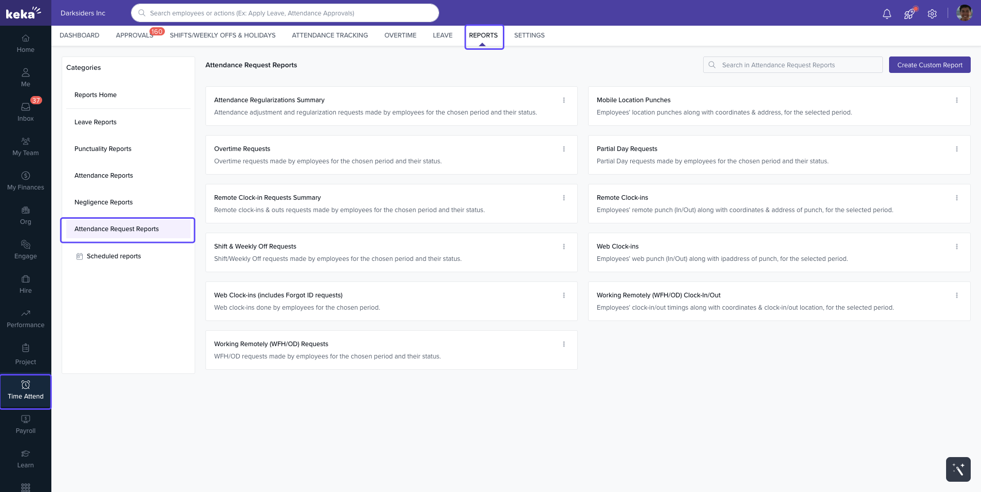
Task: Open the Learn section
Action: 25,459
